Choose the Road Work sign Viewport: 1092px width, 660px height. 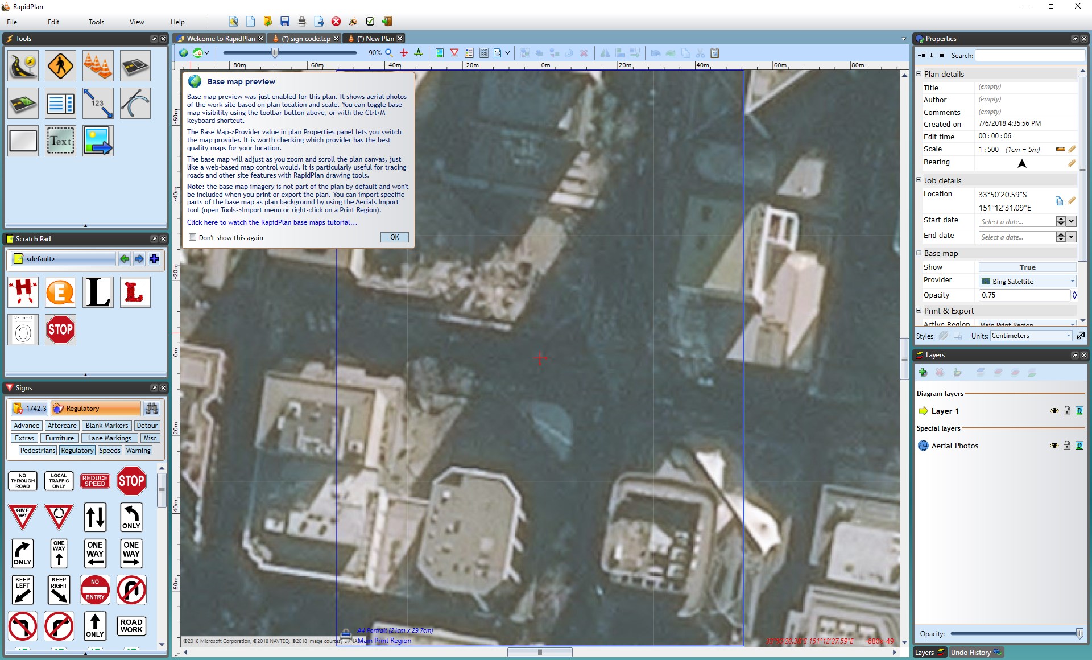coord(131,626)
